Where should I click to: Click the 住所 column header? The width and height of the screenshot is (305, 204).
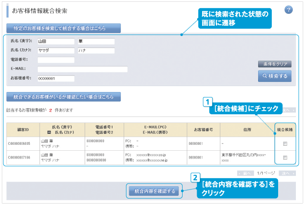[x=247, y=130]
